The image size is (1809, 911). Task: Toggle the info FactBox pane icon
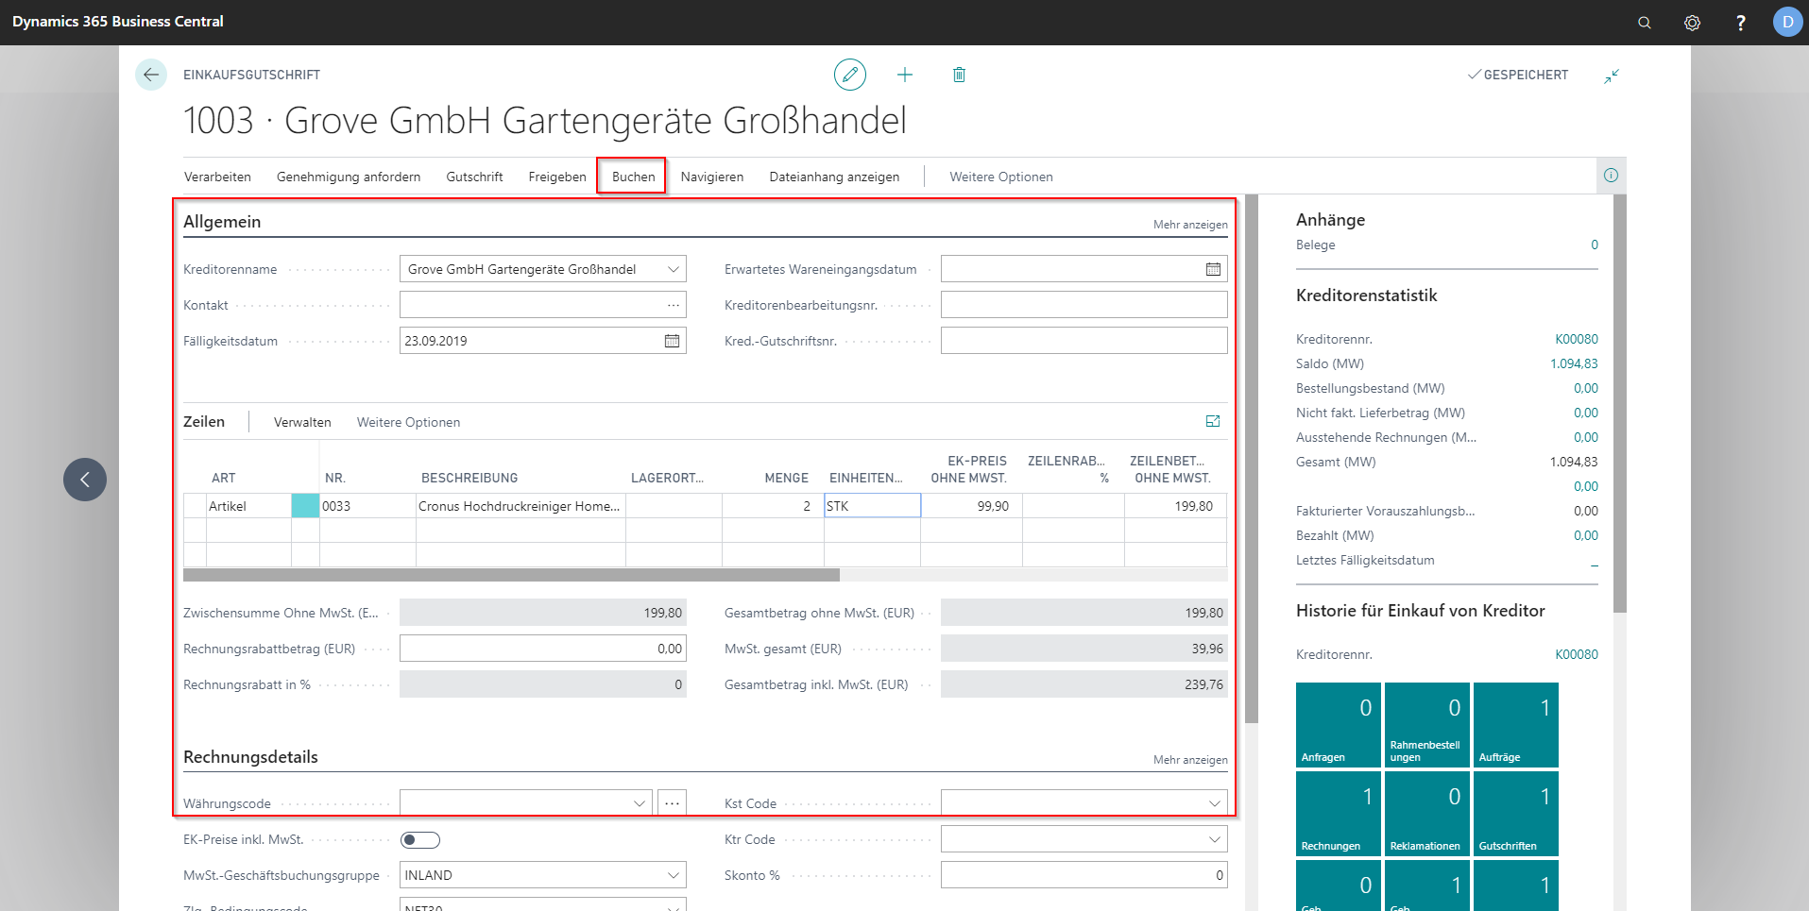click(1611, 176)
